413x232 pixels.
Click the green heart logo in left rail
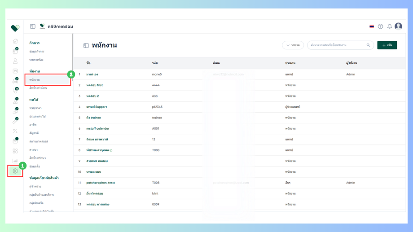15,28
